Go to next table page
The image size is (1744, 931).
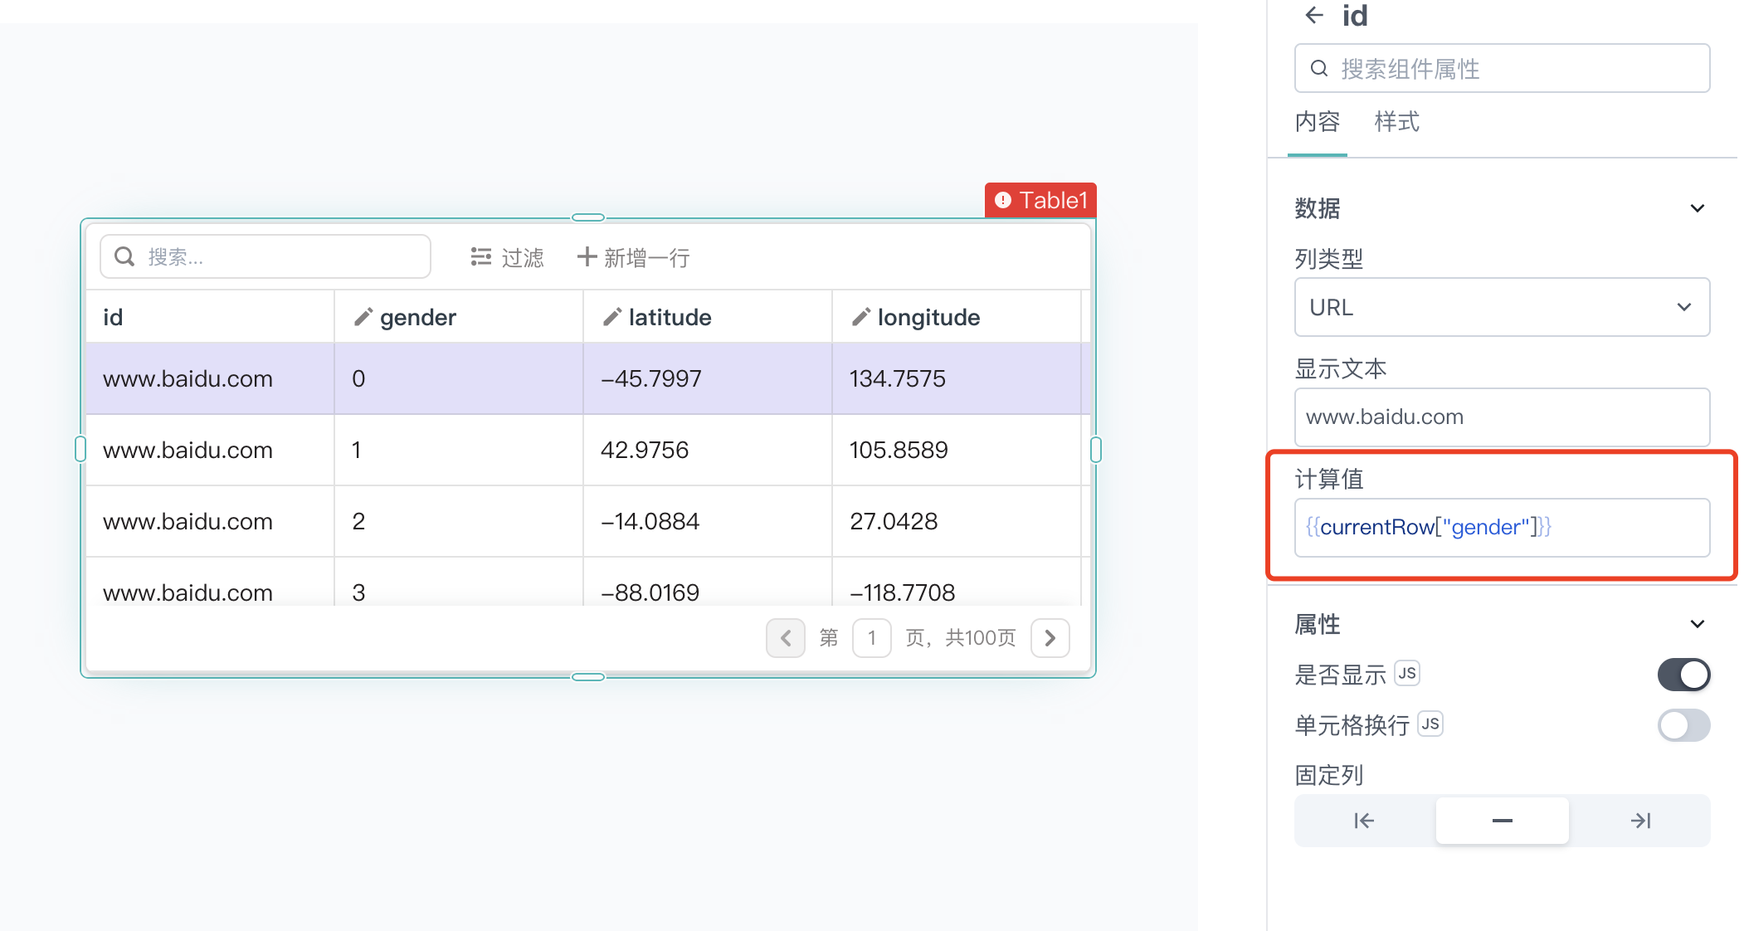(1050, 637)
